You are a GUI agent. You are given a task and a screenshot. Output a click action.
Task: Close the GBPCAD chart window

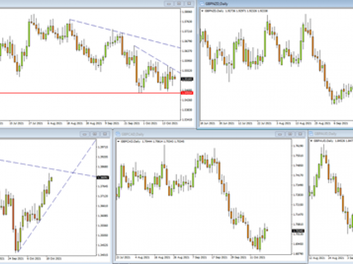(x=301, y=134)
